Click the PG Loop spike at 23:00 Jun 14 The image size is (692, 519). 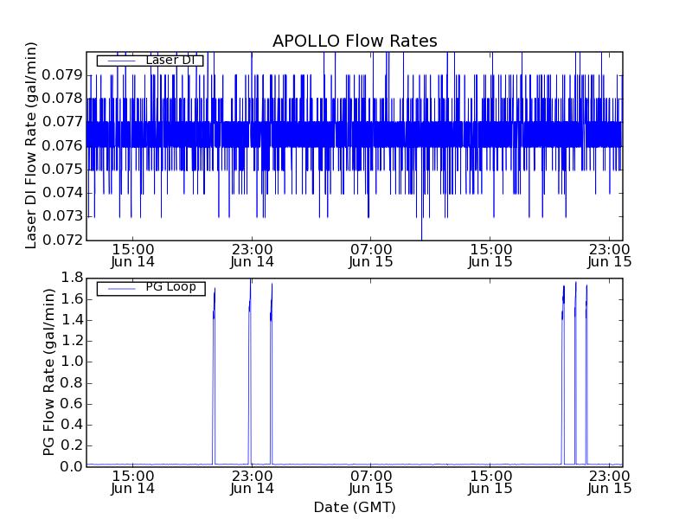250,371
